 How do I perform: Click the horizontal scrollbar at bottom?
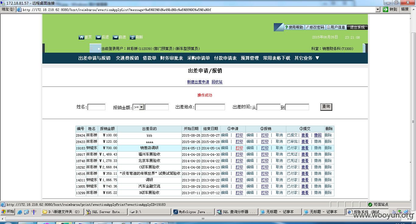[203, 219]
